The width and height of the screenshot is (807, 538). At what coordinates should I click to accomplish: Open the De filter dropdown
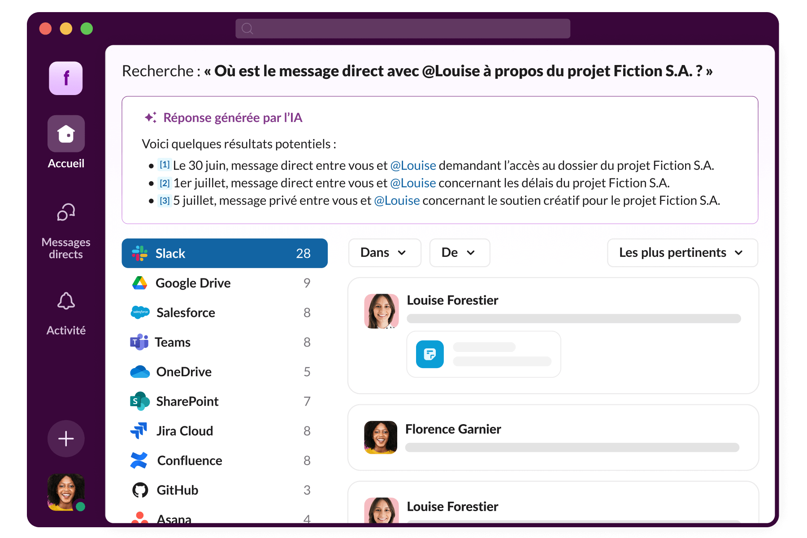click(460, 253)
